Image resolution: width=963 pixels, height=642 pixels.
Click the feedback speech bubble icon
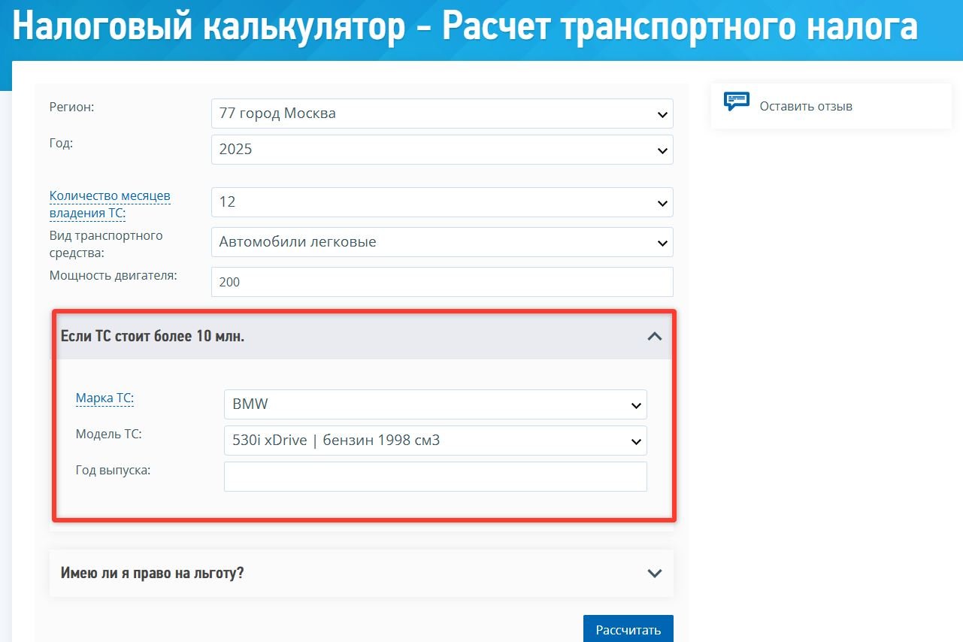736,101
